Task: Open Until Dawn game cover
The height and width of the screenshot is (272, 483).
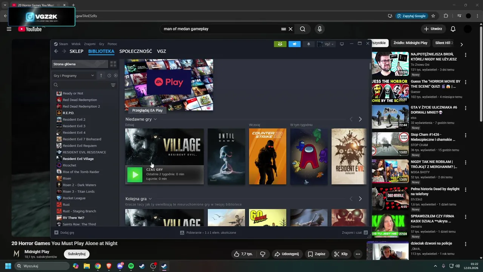Action: point(226,156)
